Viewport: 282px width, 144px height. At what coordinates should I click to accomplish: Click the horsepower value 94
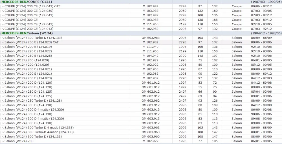coord(215,96)
